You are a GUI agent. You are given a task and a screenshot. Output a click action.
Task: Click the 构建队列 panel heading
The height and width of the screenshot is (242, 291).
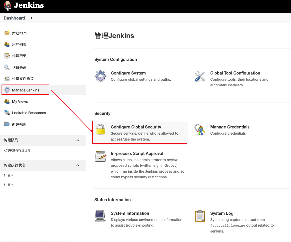click(11, 140)
